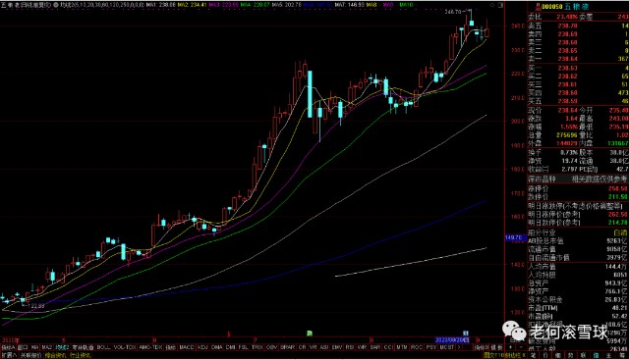Click the minus zoom-out button below the chart
The width and height of the screenshot is (629, 360).
(x=521, y=347)
